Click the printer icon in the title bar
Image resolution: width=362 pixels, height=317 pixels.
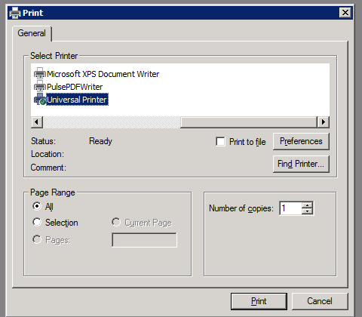[15, 13]
